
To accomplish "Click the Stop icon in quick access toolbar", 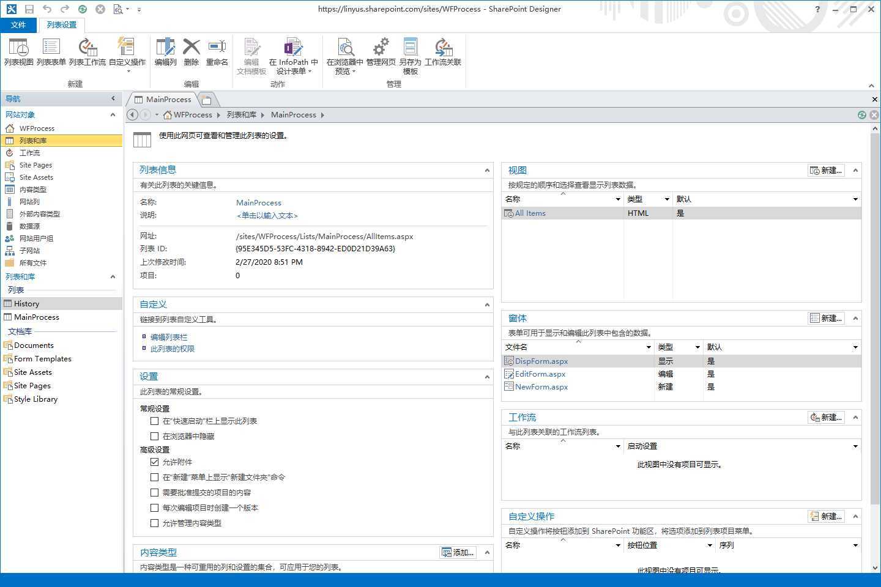I will tap(100, 9).
